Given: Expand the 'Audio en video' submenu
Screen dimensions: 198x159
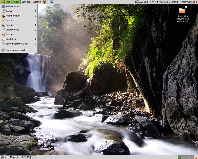Looking at the screenshot, I should pyautogui.click(x=19, y=6).
